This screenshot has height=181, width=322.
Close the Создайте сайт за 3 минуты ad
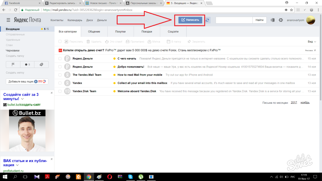(52, 93)
